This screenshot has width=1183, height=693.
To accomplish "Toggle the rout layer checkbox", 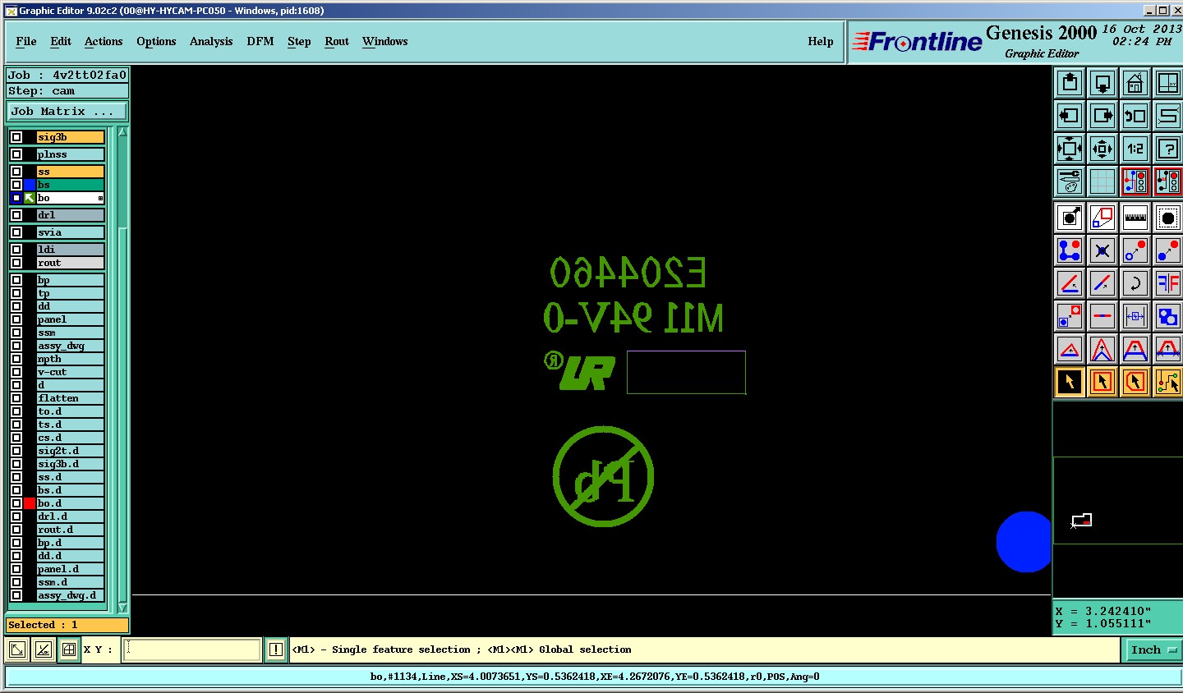I will pyautogui.click(x=16, y=263).
